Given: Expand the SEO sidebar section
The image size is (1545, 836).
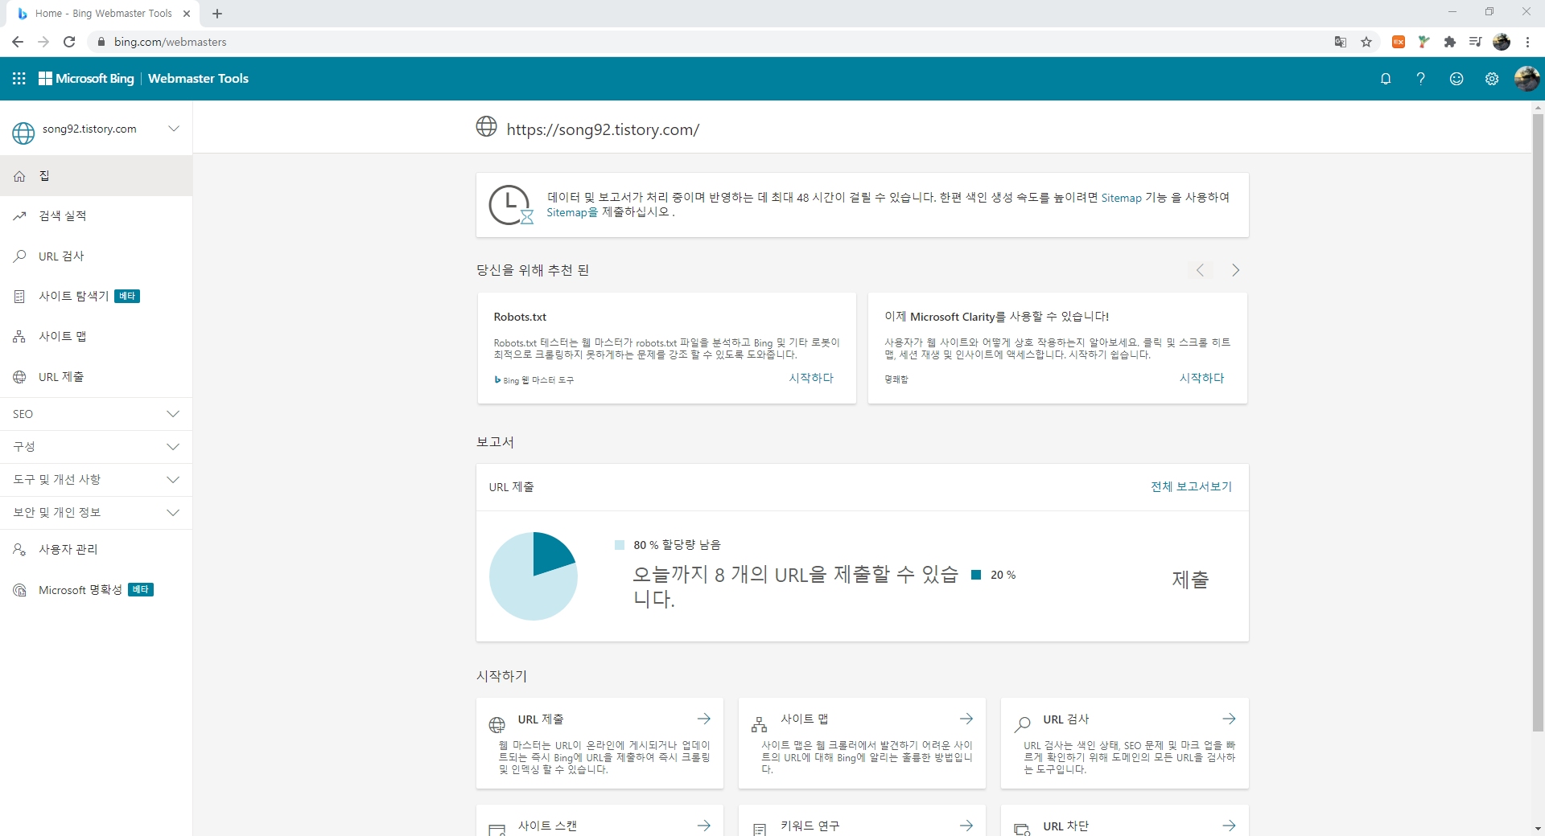Looking at the screenshot, I should (96, 414).
